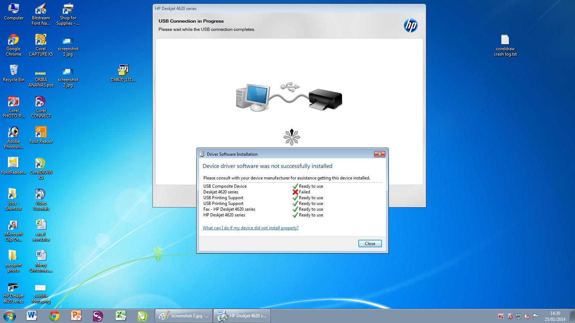Open the Shop for Supplies shortcut

coord(68,14)
